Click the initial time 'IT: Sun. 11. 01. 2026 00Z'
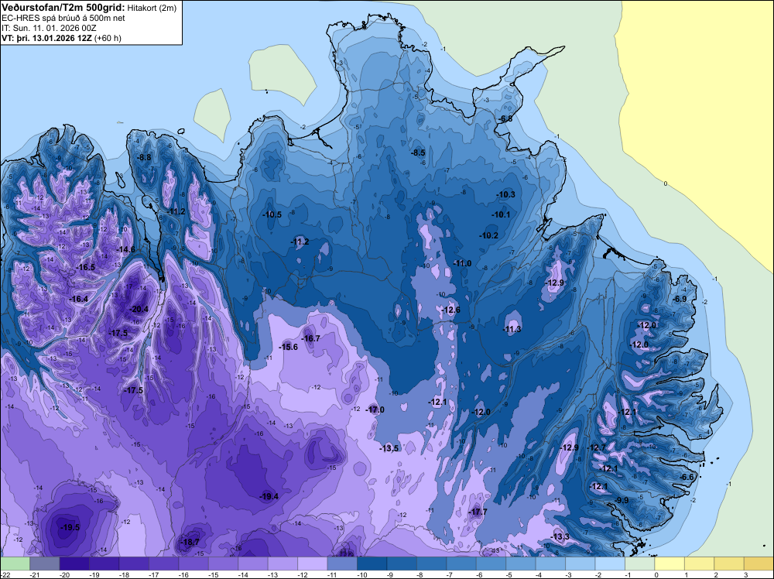The width and height of the screenshot is (774, 579). coord(49,28)
